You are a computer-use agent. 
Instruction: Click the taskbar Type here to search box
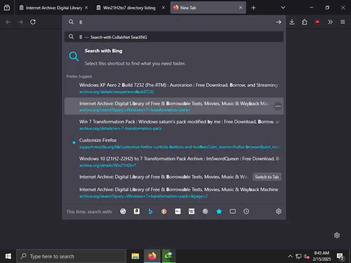pos(71,256)
